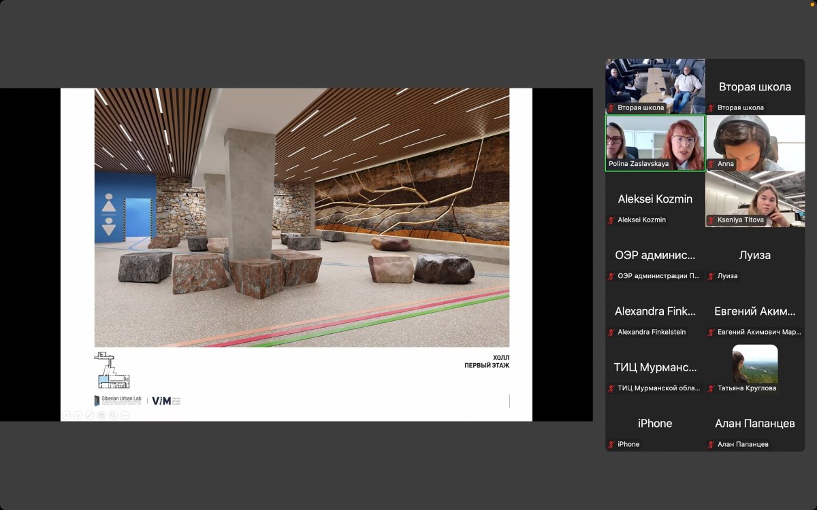Open the see all slides icon
817x510 pixels.
coord(101,415)
